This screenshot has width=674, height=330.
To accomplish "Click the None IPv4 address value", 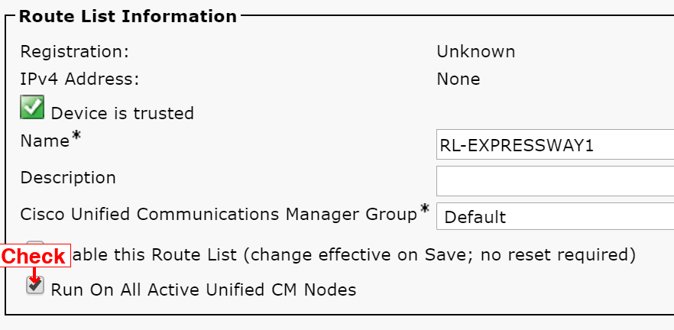I will [459, 79].
